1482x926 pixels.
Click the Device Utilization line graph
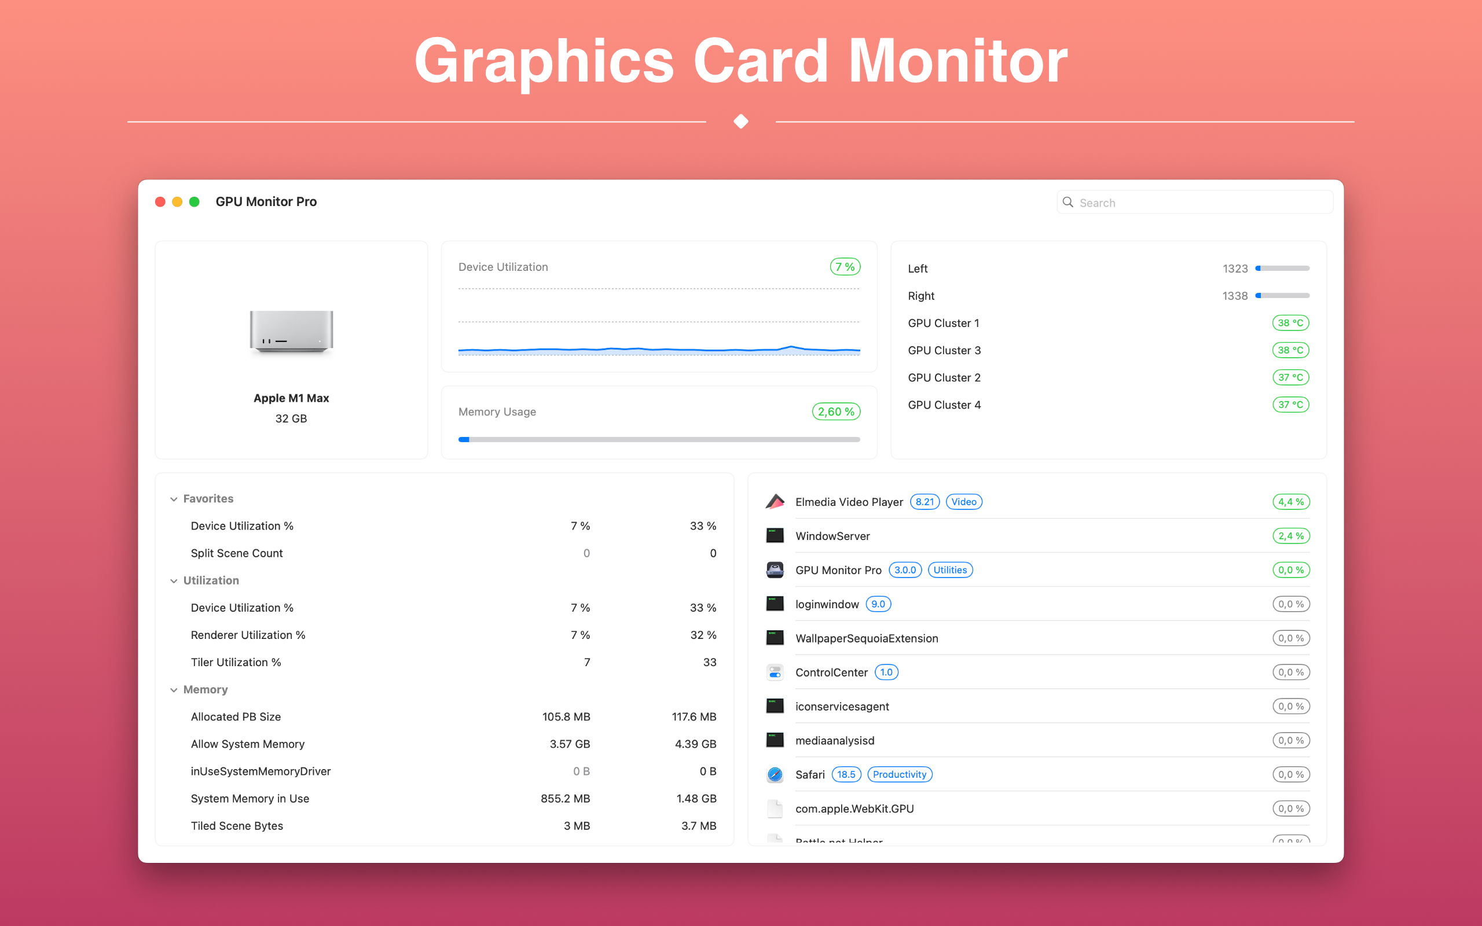[x=659, y=322]
